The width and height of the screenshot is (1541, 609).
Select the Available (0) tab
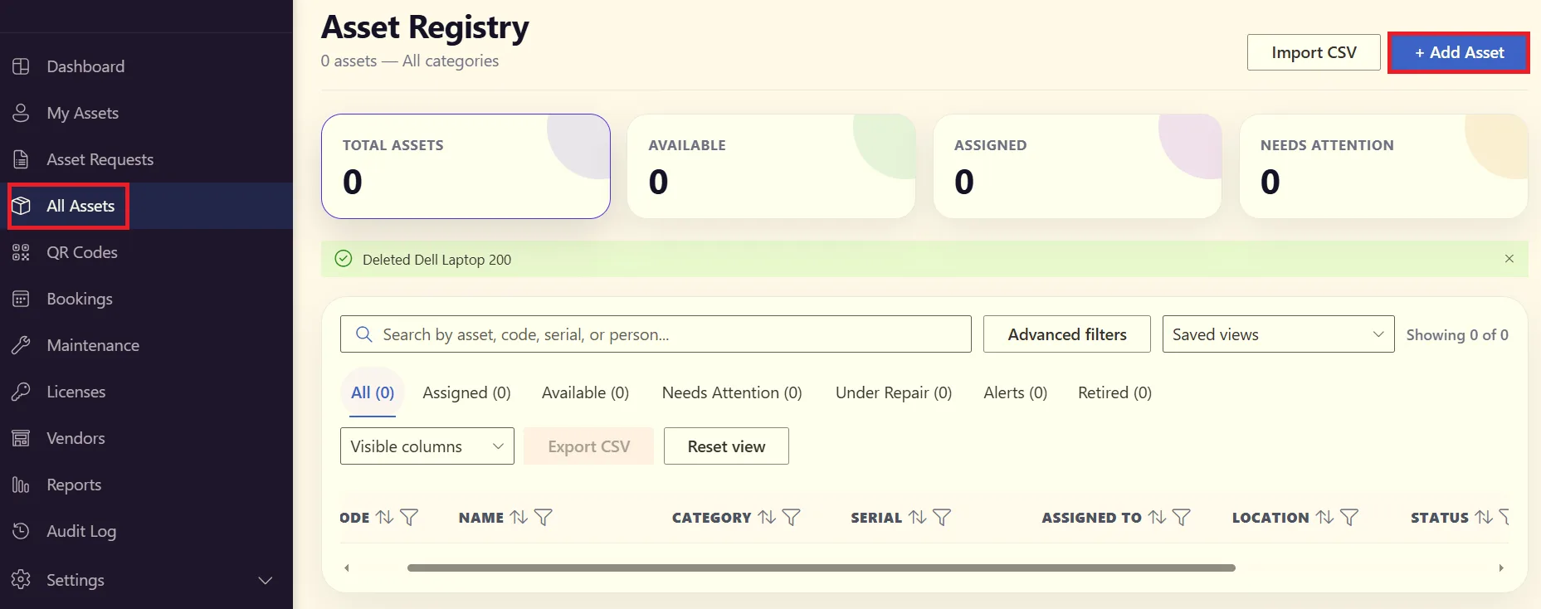tap(585, 392)
